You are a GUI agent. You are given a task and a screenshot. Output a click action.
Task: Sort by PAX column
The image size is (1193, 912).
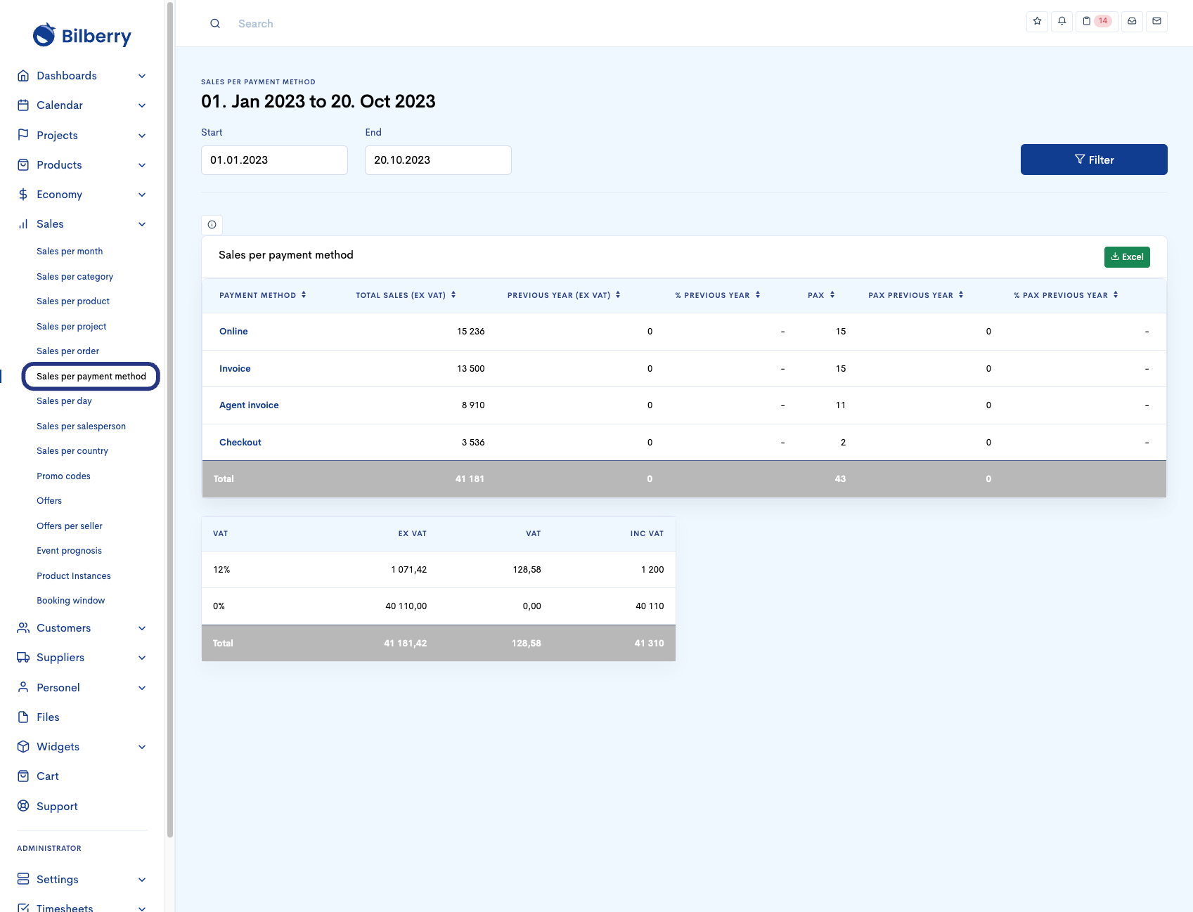point(821,295)
